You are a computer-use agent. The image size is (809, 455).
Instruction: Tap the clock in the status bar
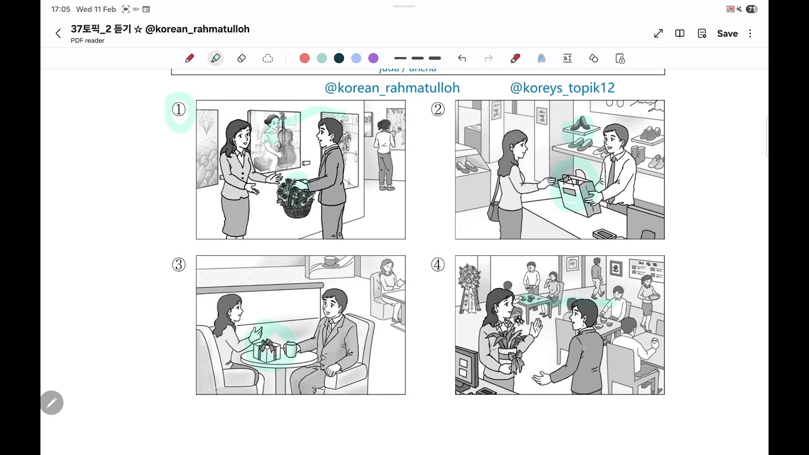click(61, 9)
